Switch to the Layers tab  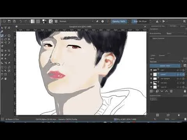(x=153, y=56)
